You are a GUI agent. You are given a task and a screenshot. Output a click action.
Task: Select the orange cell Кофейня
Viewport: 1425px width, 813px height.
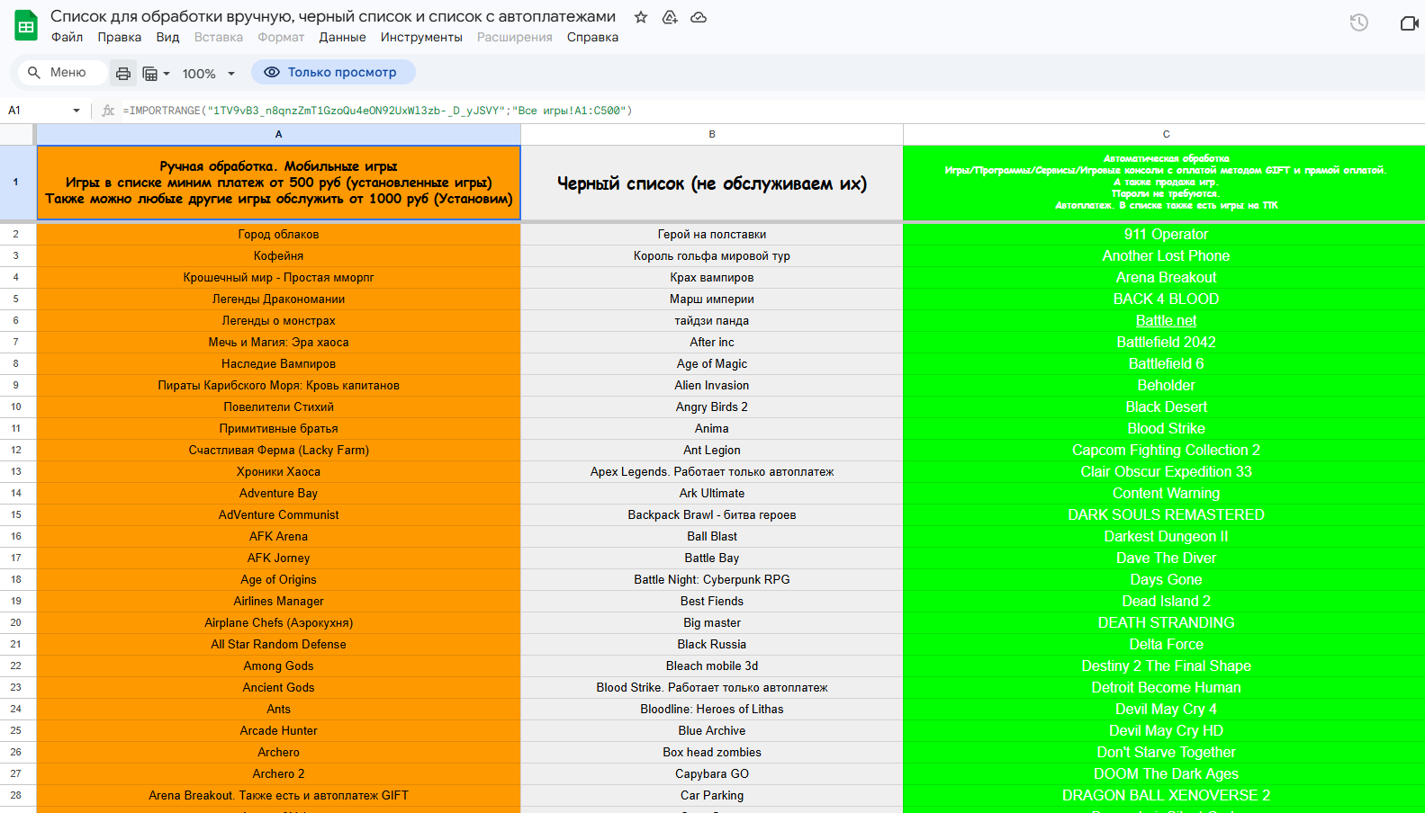pos(278,255)
